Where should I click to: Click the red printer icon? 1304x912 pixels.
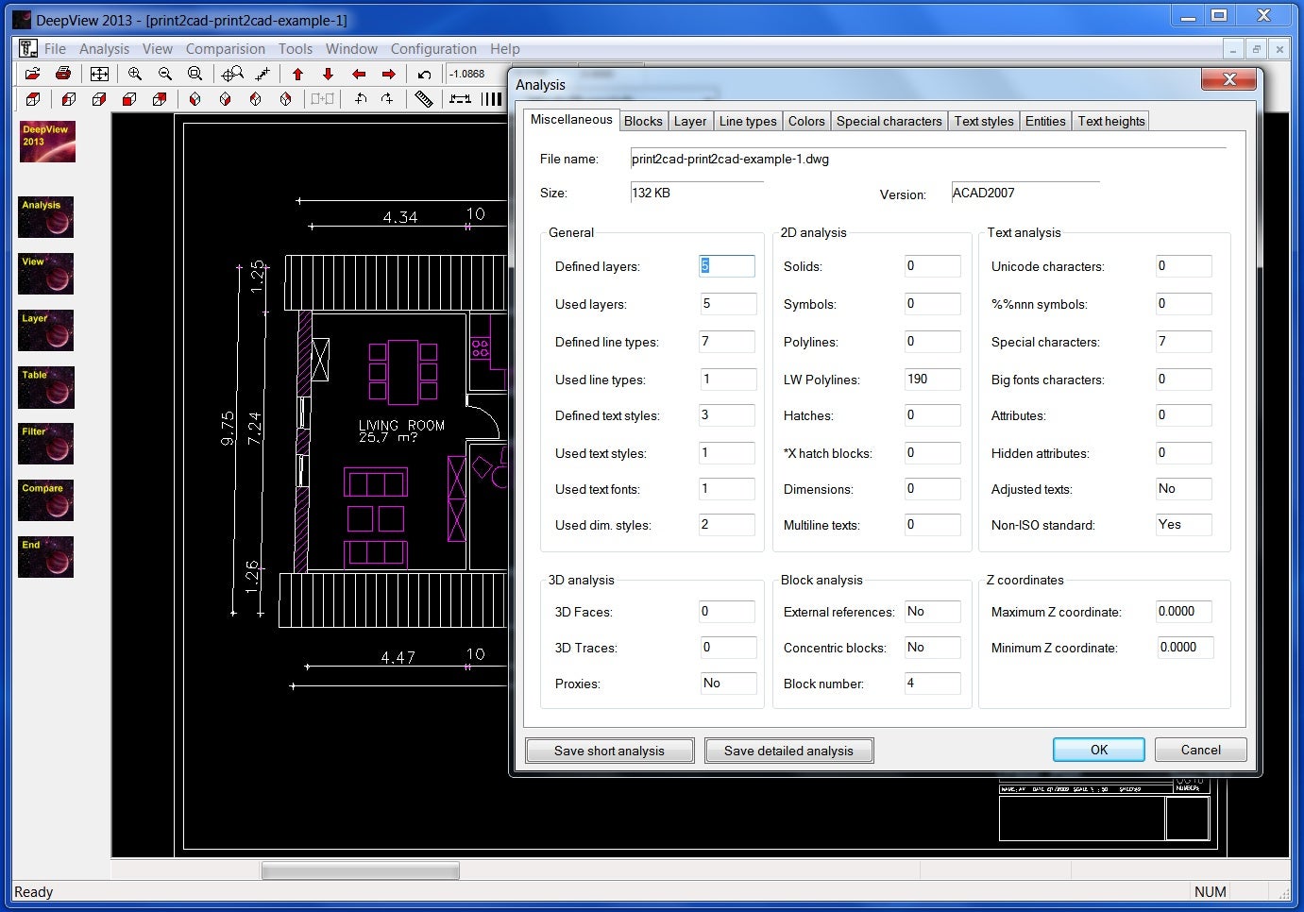click(63, 74)
